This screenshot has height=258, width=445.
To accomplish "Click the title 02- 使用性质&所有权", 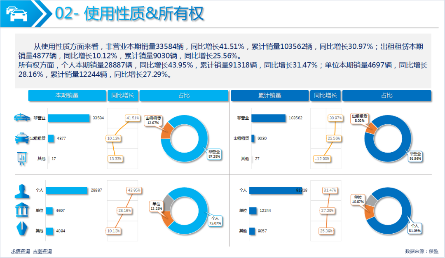I will coord(129,14).
